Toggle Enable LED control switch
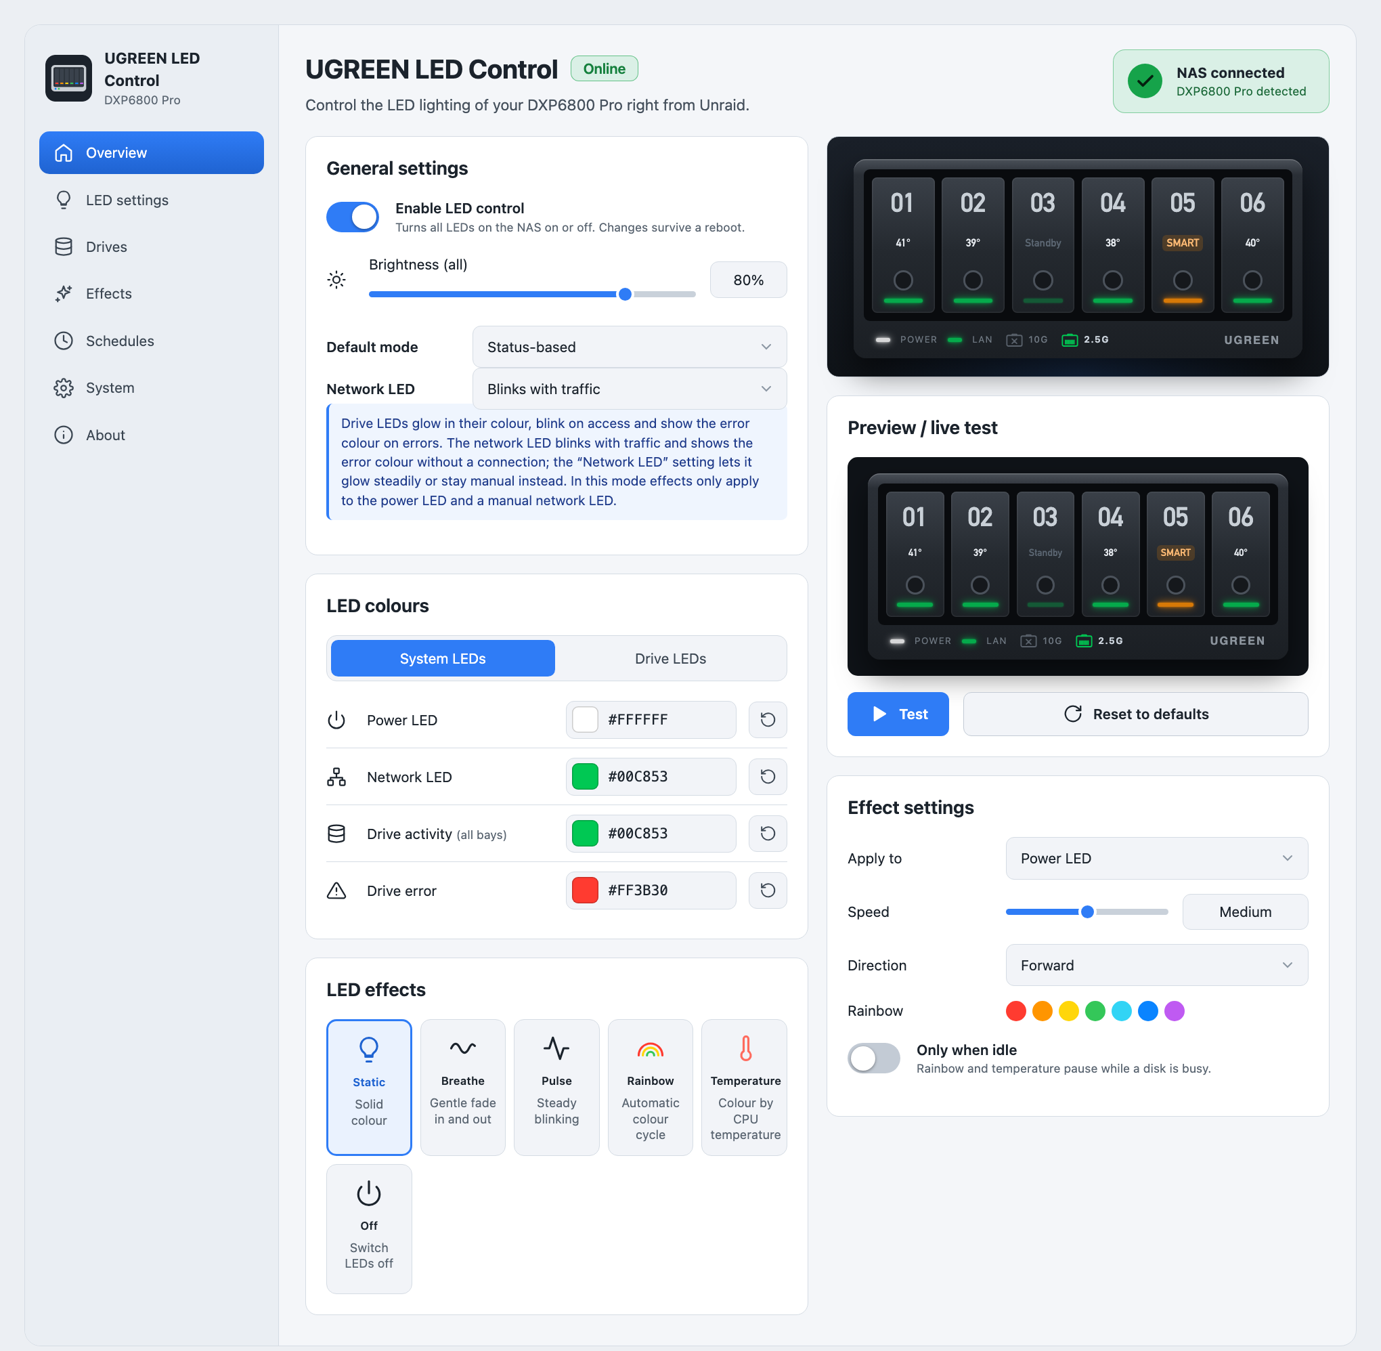The height and width of the screenshot is (1351, 1381). (353, 217)
